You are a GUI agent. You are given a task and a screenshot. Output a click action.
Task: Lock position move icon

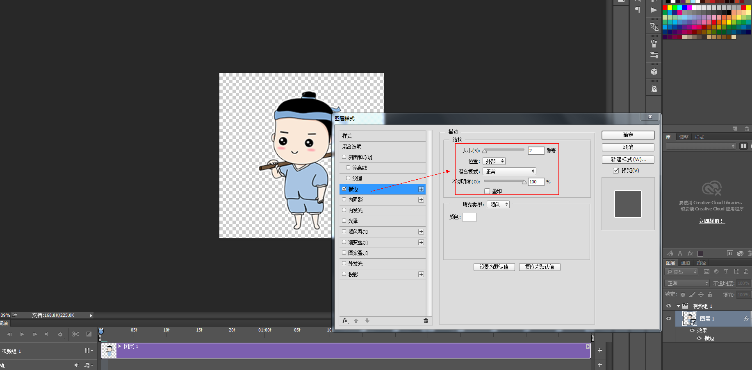click(x=701, y=295)
